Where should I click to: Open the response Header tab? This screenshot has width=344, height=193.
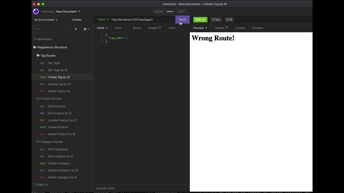[x=221, y=28]
